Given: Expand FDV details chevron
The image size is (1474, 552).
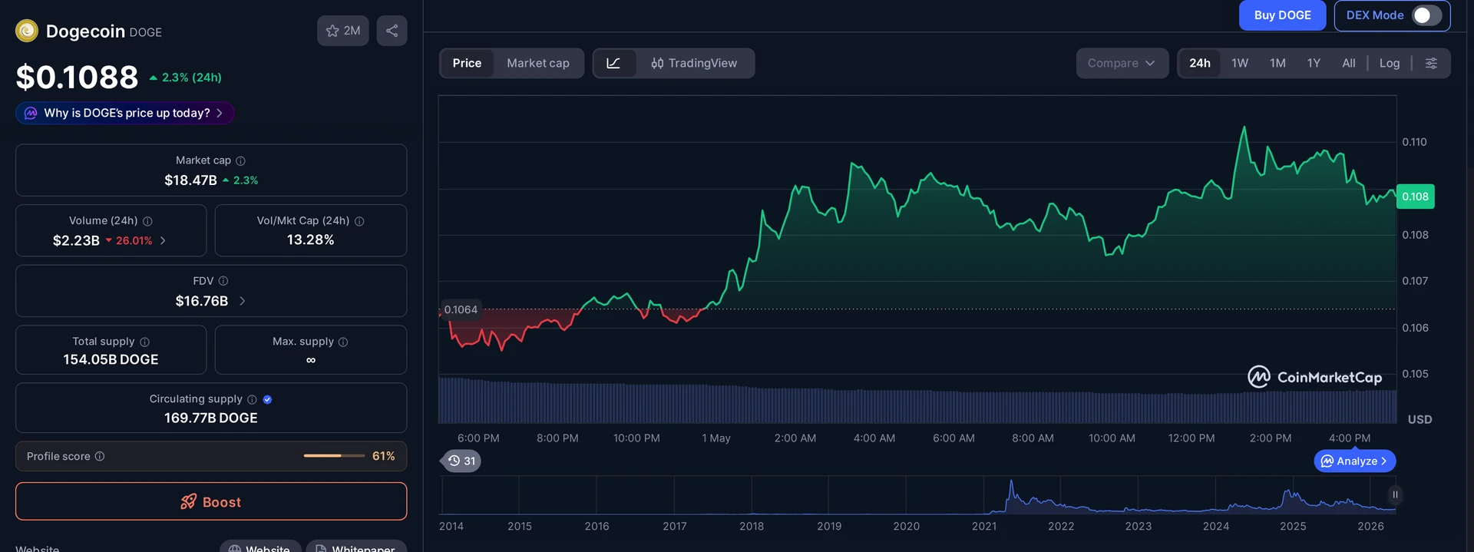Looking at the screenshot, I should (243, 301).
